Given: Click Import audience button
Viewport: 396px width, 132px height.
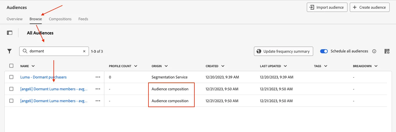Looking at the screenshot, I should click(327, 7).
